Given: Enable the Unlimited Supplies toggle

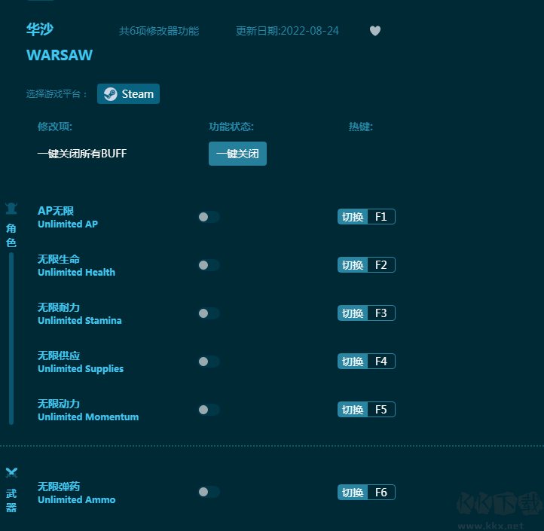Looking at the screenshot, I should pyautogui.click(x=209, y=362).
